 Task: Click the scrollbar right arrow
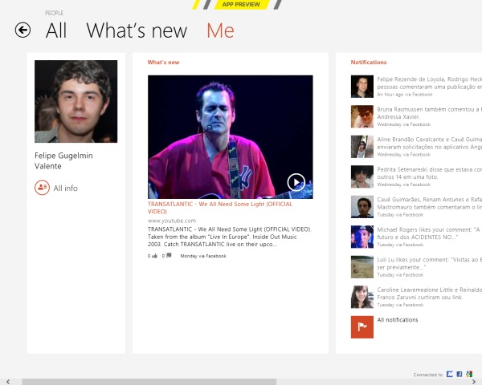tap(474, 382)
